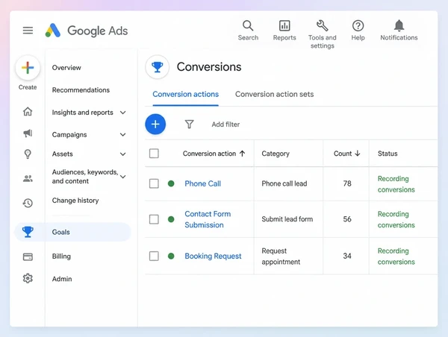
Task: Select Goals menu item
Action: click(61, 232)
